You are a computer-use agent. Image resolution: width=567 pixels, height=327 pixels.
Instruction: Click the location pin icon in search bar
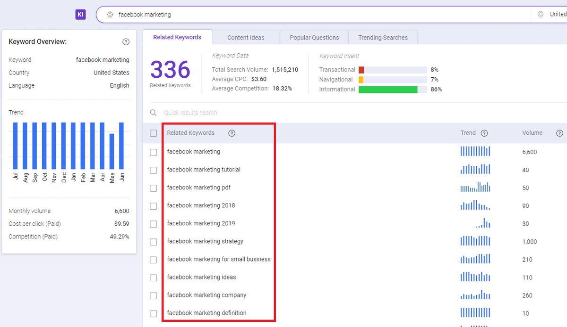(541, 15)
